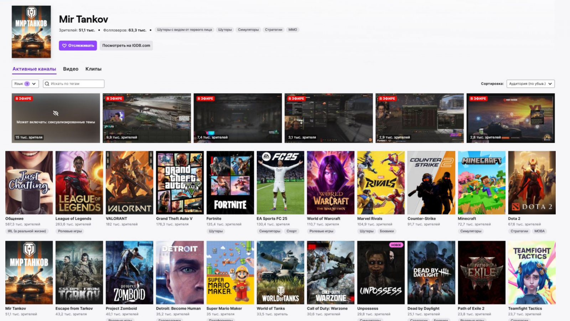This screenshot has height=321, width=570.
Task: Open the League of Legends cover art
Action: (79, 183)
